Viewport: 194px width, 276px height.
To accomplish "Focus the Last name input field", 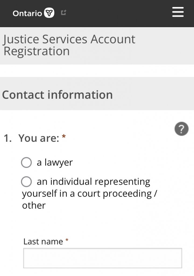I will (103, 258).
